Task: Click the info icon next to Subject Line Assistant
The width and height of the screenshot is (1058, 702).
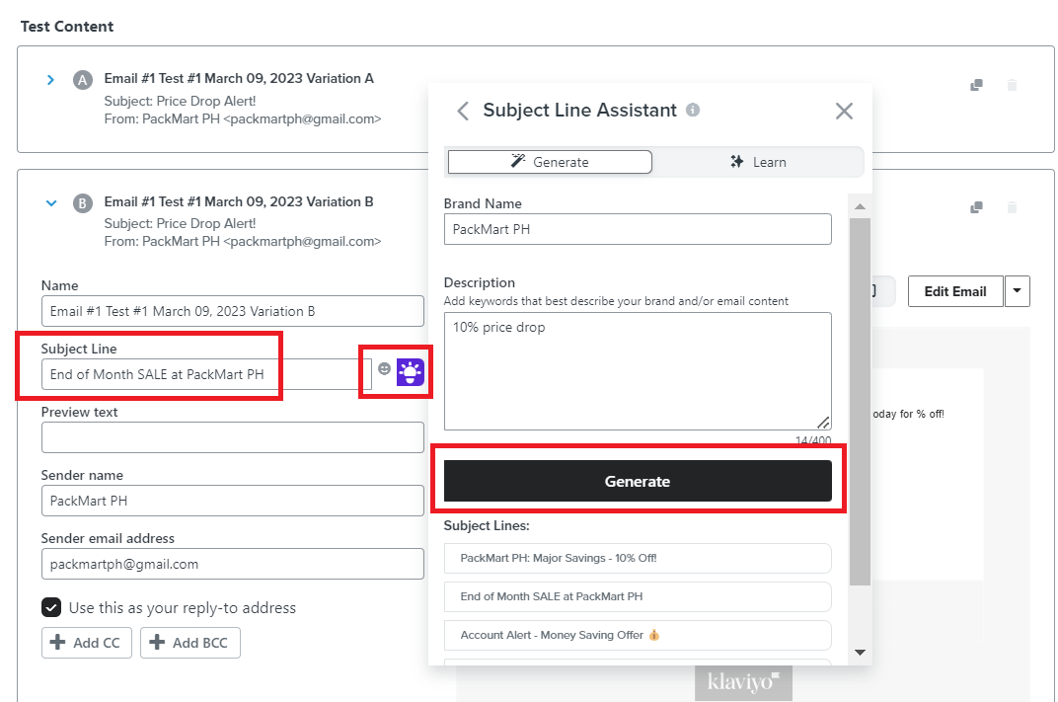Action: click(x=693, y=110)
